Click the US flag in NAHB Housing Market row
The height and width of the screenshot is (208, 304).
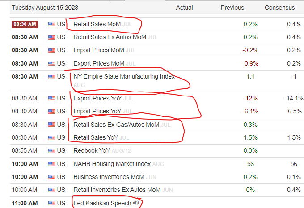51,164
